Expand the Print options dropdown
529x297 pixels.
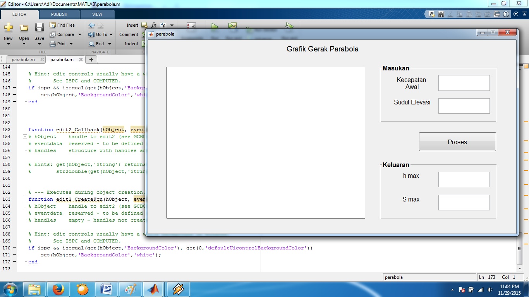pyautogui.click(x=71, y=44)
